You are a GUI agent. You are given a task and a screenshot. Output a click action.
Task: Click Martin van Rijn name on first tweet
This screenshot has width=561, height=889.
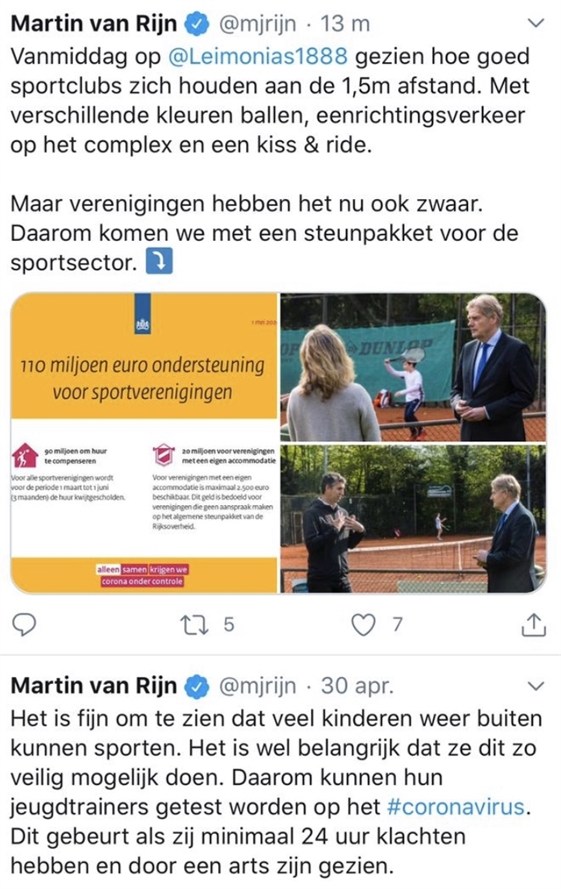[x=94, y=24]
